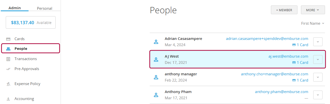Open anthony manager's 1 Card link
Viewport: 330px width, 104px height.
pyautogui.click(x=300, y=80)
